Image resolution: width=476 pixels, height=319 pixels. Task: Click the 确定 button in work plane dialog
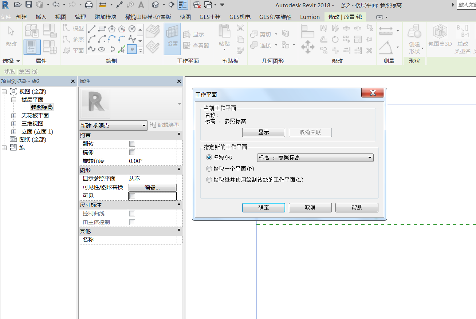click(264, 208)
